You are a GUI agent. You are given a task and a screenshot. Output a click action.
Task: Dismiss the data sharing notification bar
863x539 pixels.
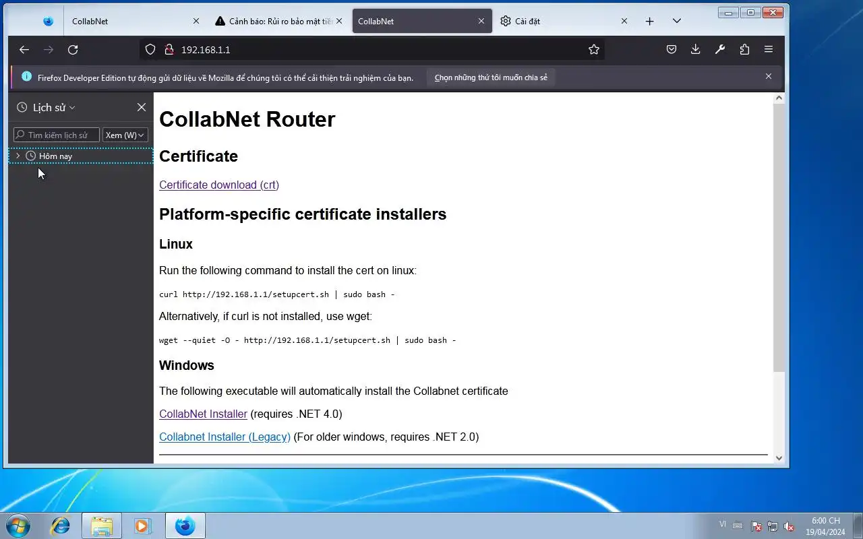(x=769, y=77)
